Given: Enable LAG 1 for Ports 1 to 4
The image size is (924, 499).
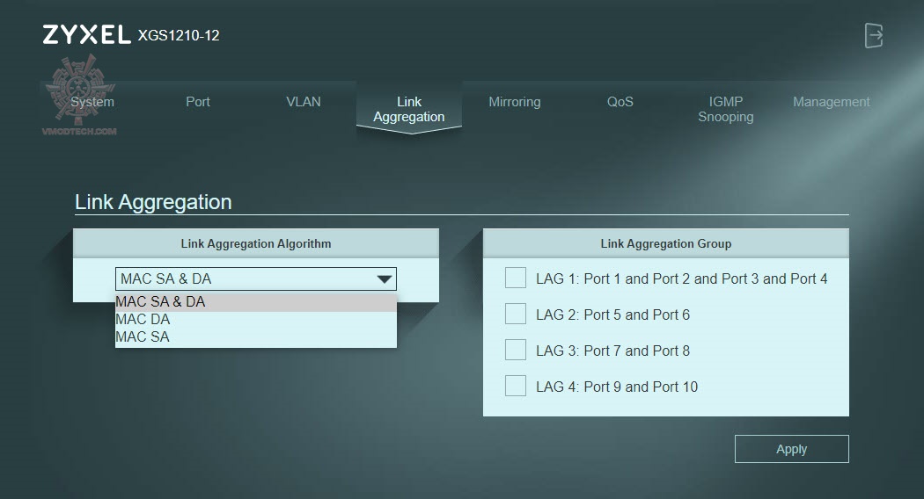Looking at the screenshot, I should pos(516,278).
